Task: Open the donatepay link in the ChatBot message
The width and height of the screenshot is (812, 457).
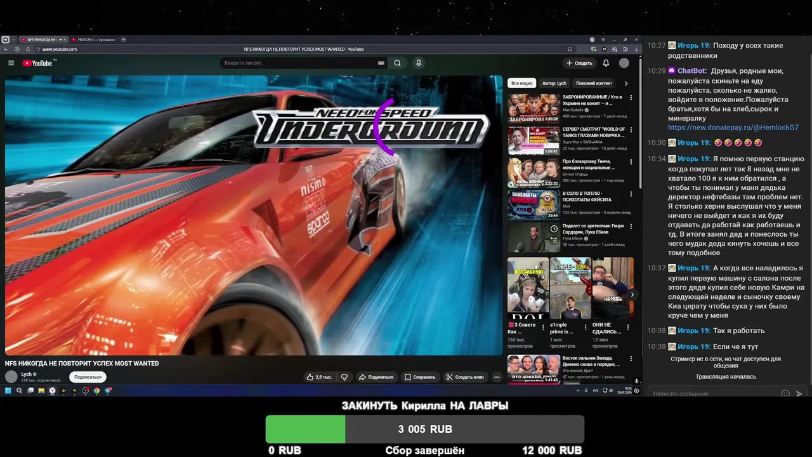Action: [x=733, y=128]
